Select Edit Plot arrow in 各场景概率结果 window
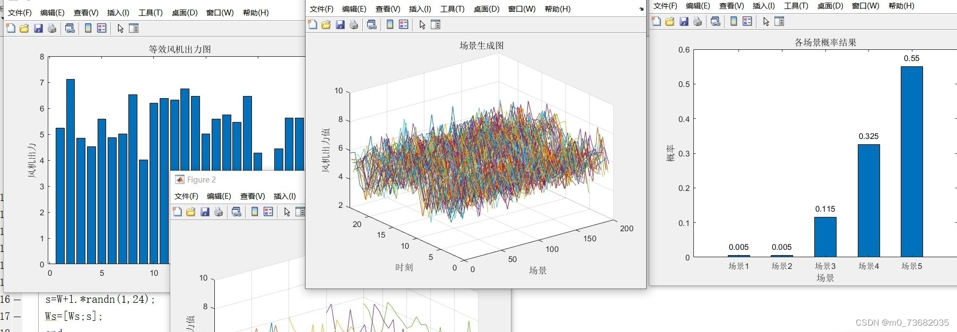 pos(766,21)
